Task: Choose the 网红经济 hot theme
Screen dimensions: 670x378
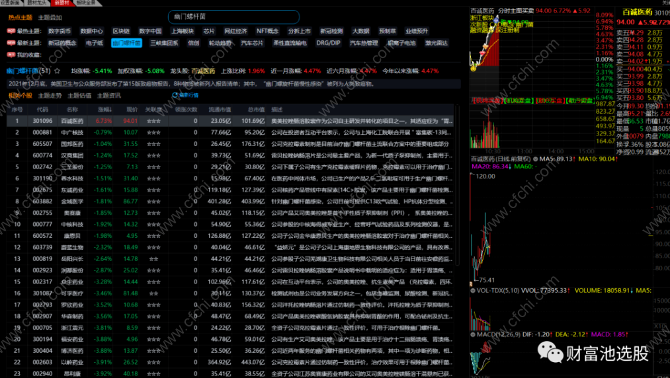Action: coord(235,31)
